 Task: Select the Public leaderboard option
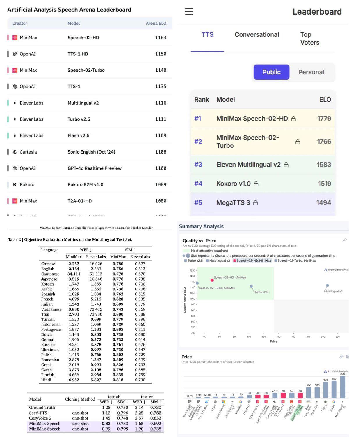coord(271,72)
